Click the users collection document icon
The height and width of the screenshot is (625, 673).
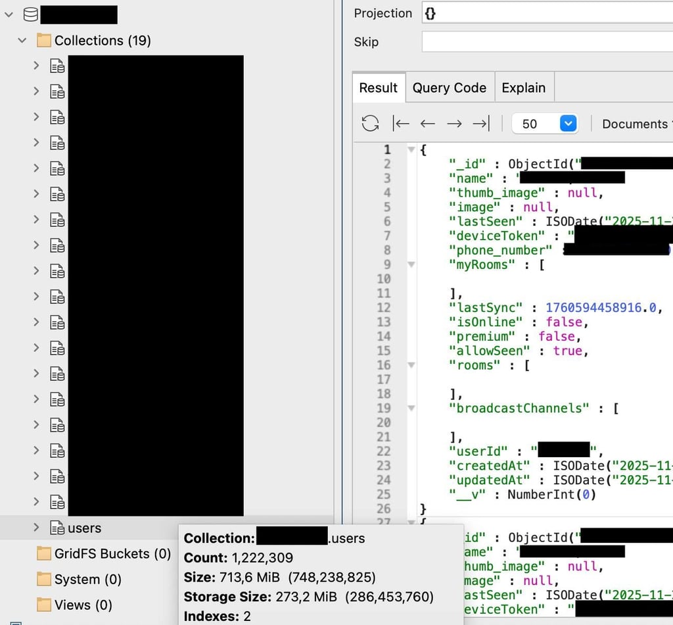[x=57, y=528]
